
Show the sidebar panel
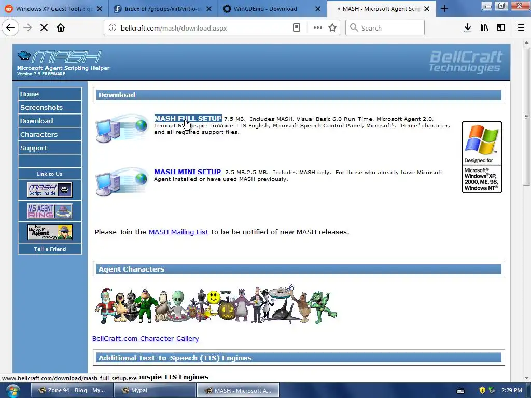(501, 28)
